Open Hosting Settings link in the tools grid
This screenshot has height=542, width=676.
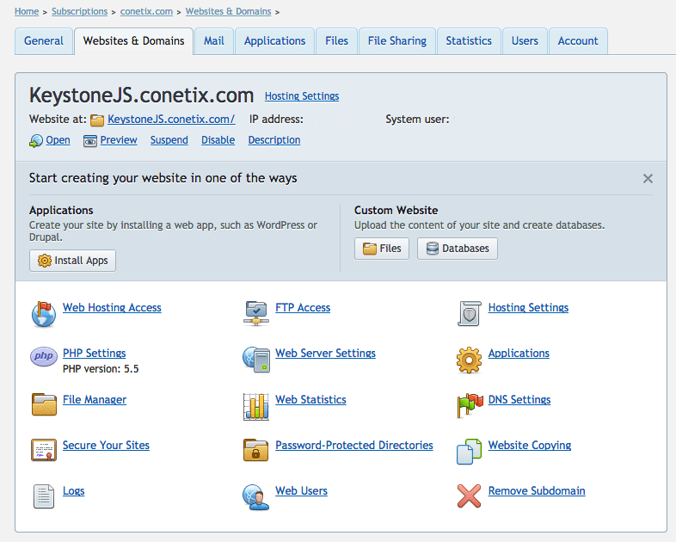pyautogui.click(x=528, y=307)
